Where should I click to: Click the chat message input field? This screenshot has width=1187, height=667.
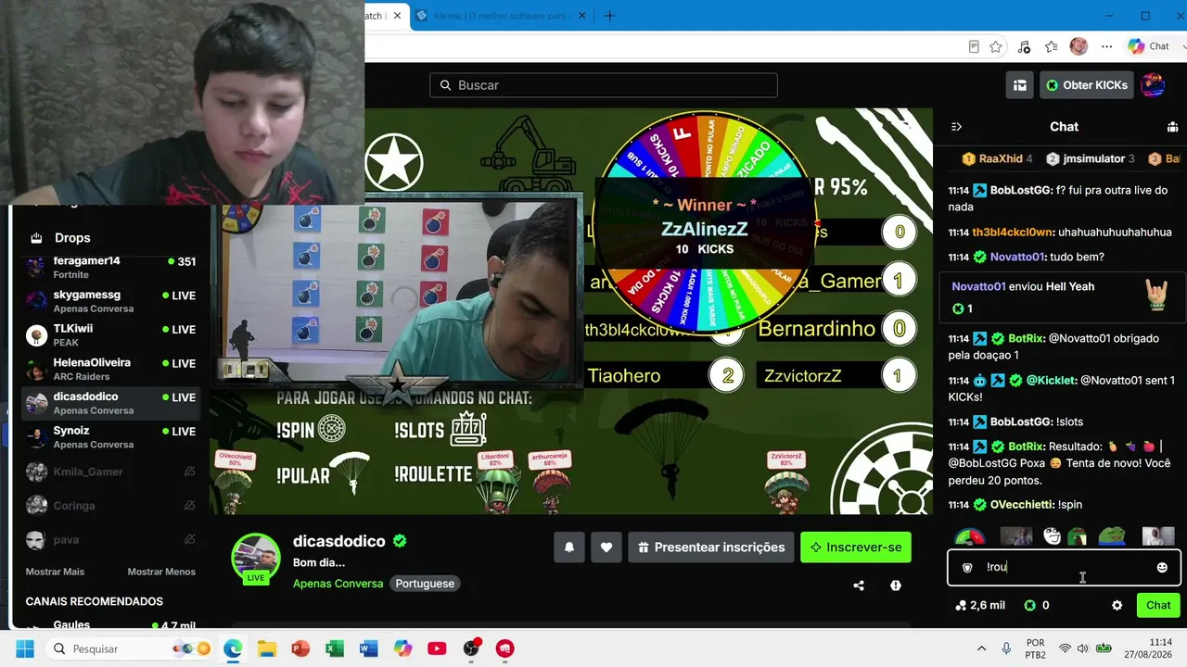pos(1064,567)
